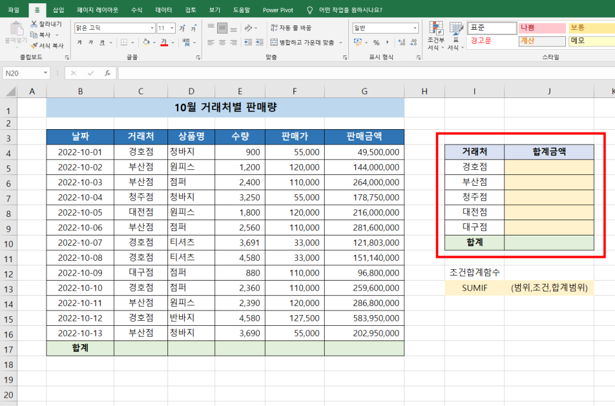Open the font name dropdown 맑은 고딕
This screenshot has width=615, height=406.
(x=152, y=28)
